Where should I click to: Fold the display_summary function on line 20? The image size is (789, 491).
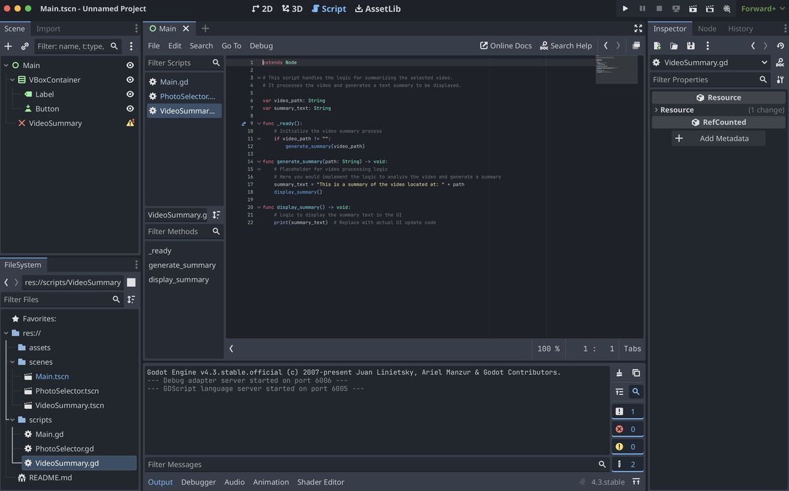pos(259,207)
